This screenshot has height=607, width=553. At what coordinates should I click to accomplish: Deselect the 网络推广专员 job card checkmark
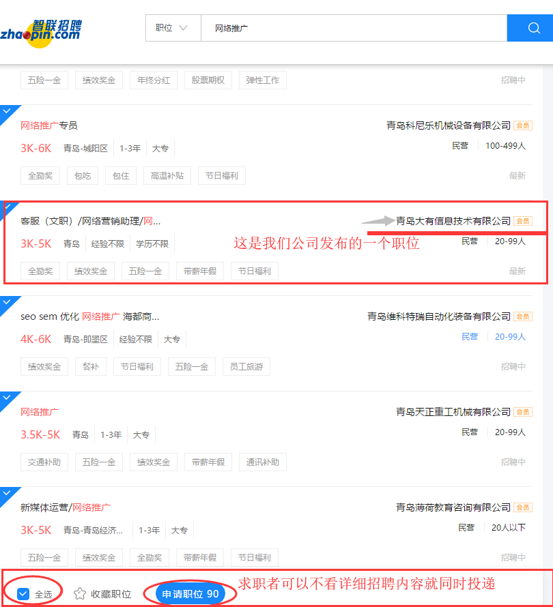[6, 111]
